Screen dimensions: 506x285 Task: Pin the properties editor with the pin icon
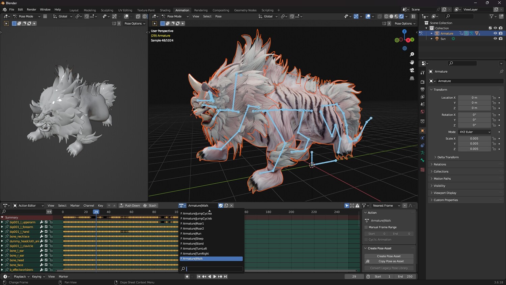(501, 72)
